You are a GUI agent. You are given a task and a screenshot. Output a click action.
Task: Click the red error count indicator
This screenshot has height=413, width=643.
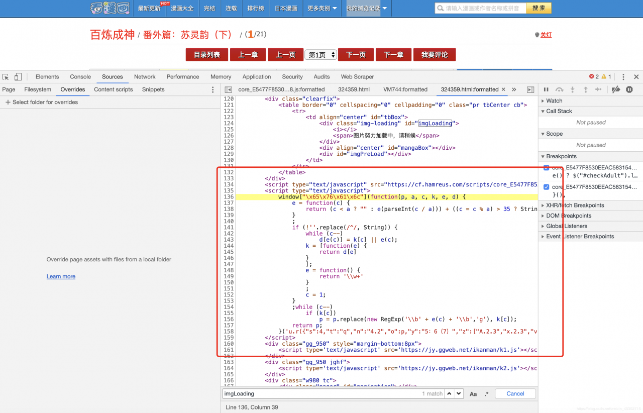point(594,77)
